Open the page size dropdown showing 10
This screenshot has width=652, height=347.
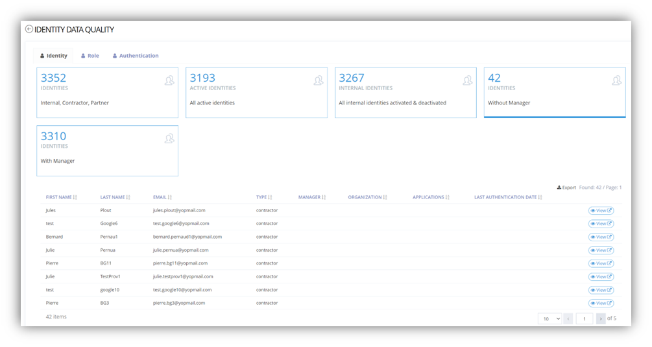coord(549,318)
